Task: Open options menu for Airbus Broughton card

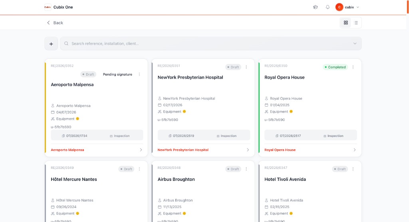Action: [246, 169]
